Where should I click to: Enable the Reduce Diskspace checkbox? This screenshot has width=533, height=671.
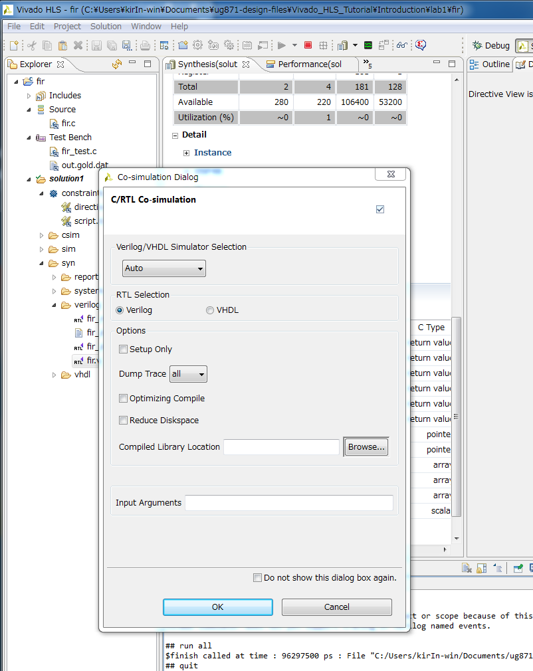(124, 421)
